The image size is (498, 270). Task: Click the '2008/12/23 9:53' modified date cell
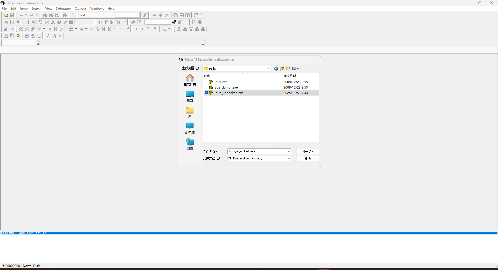[296, 87]
